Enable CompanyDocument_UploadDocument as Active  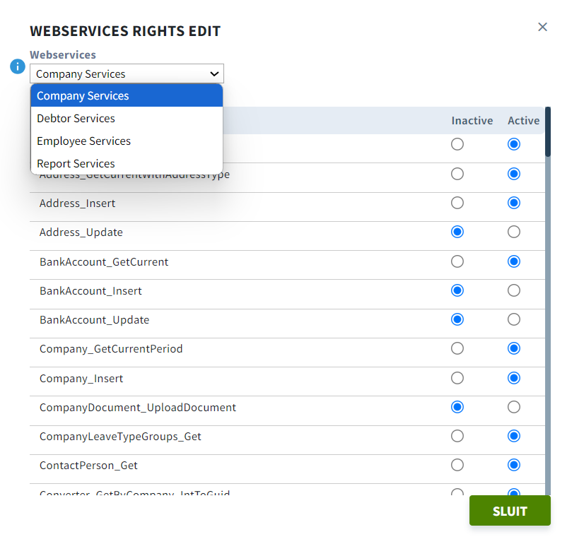[x=514, y=408]
